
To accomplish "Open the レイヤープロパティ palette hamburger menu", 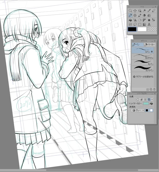I will (129, 93).
